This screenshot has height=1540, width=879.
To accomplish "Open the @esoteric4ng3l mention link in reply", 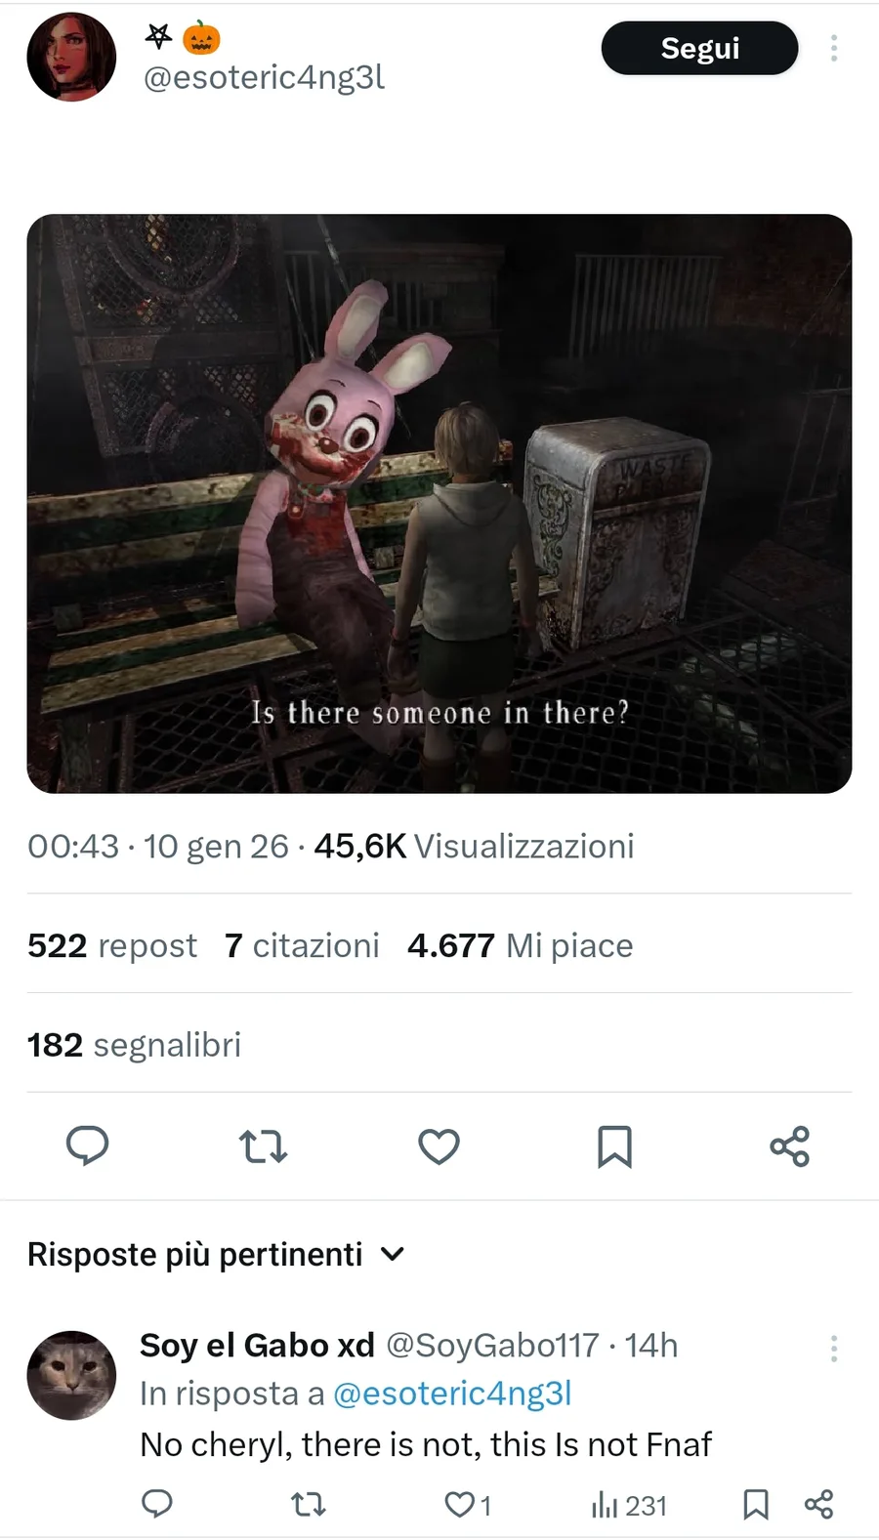I will [452, 1394].
